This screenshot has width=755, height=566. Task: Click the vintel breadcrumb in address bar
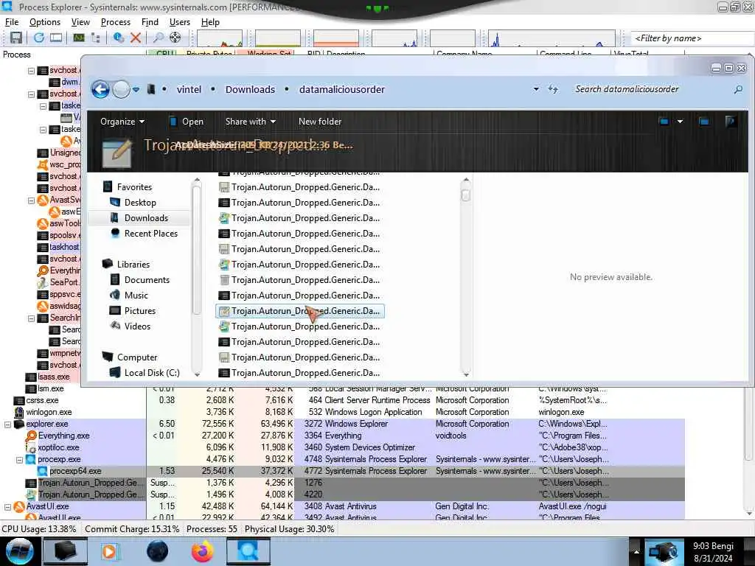click(189, 89)
